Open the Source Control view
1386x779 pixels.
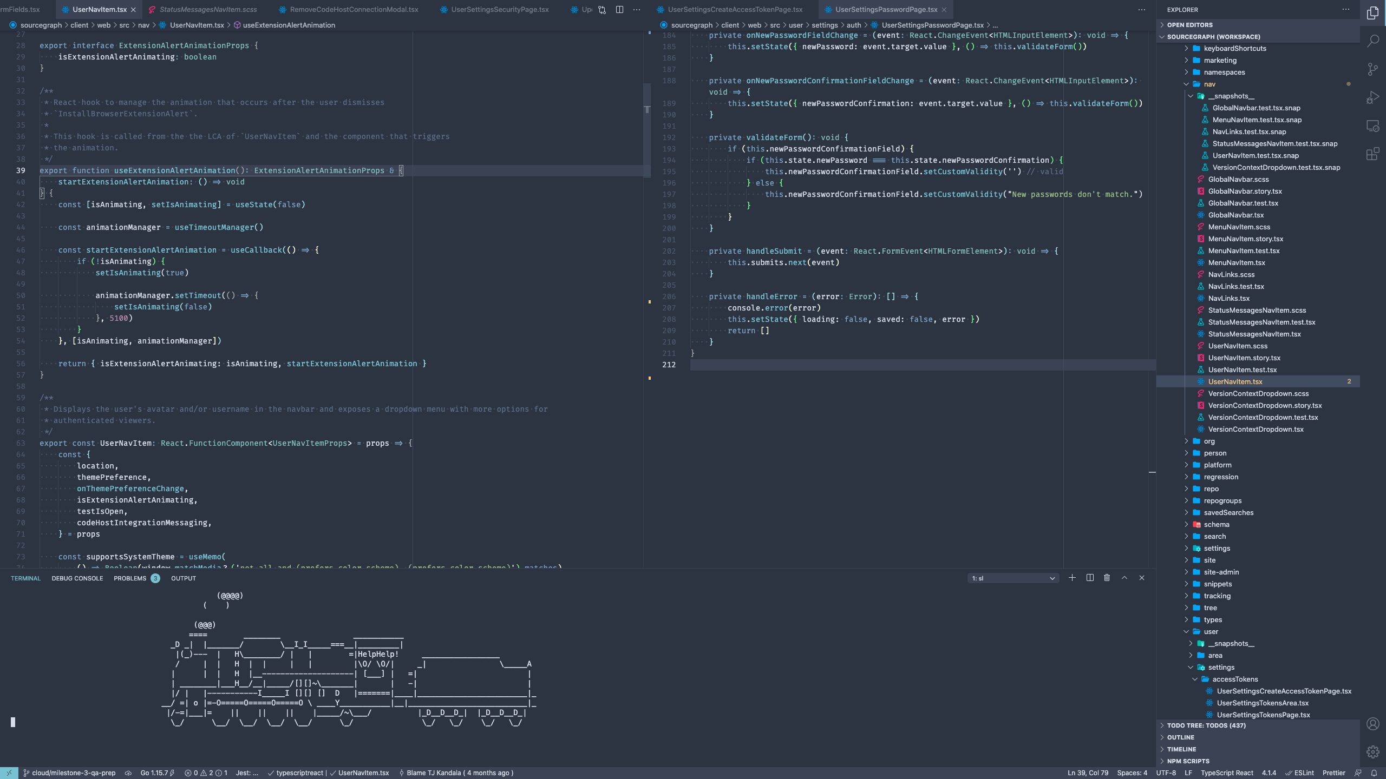click(x=1372, y=69)
